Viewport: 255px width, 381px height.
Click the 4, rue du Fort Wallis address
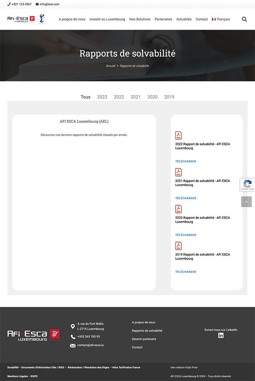(x=90, y=326)
